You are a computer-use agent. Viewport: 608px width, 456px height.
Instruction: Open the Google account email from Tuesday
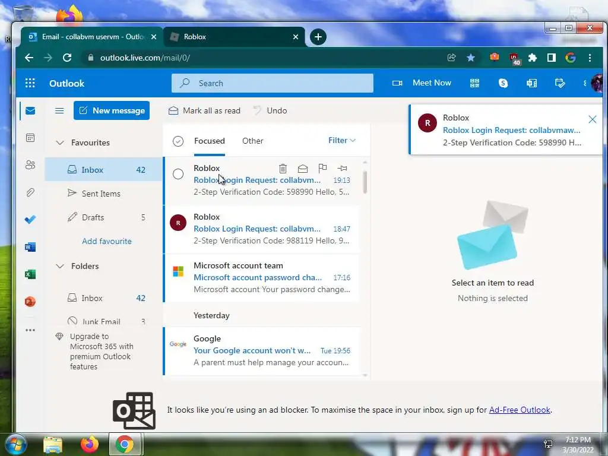click(262, 351)
